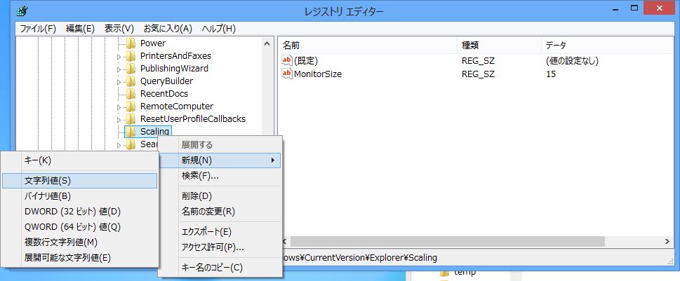Select the QueryBuilder folder icon
Image resolution: width=680 pixels, height=281 pixels.
coord(131,81)
